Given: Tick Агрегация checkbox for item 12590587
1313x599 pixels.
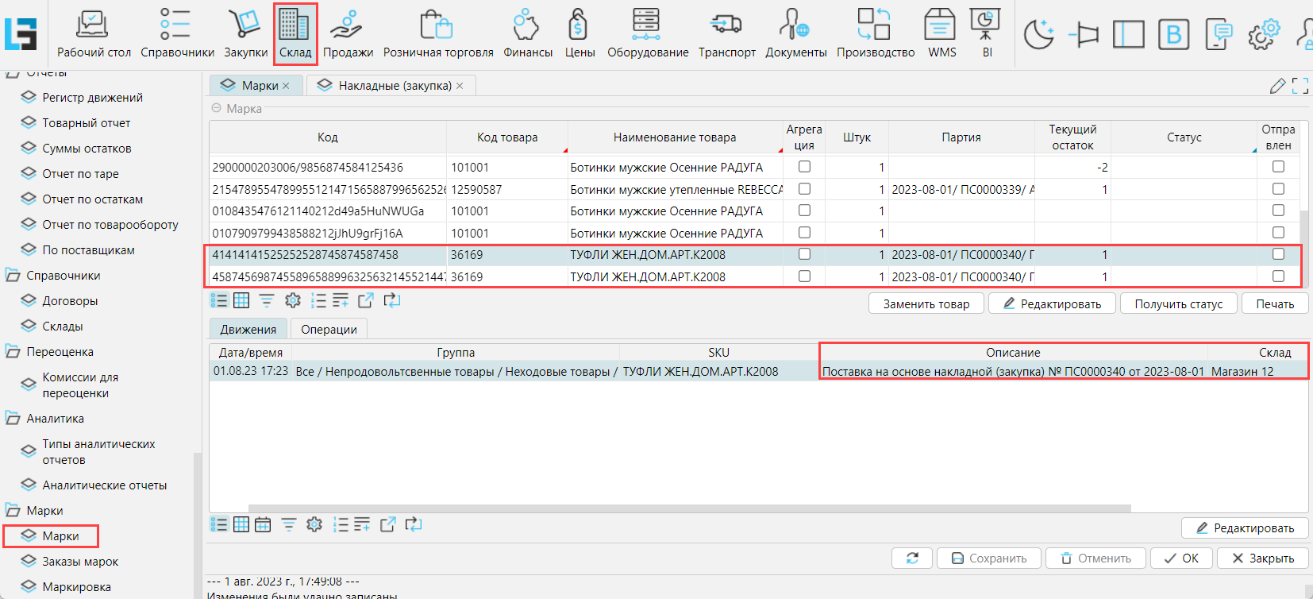Looking at the screenshot, I should [x=804, y=189].
